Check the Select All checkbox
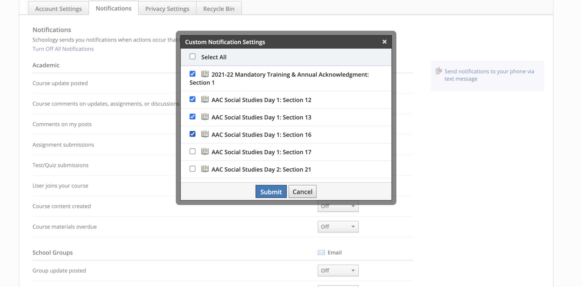The width and height of the screenshot is (582, 287). pos(193,57)
